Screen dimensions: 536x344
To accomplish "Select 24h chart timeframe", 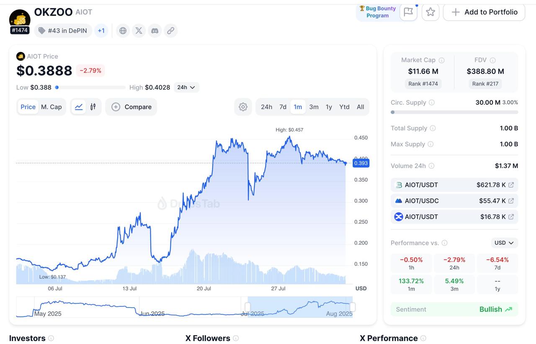I will click(267, 107).
